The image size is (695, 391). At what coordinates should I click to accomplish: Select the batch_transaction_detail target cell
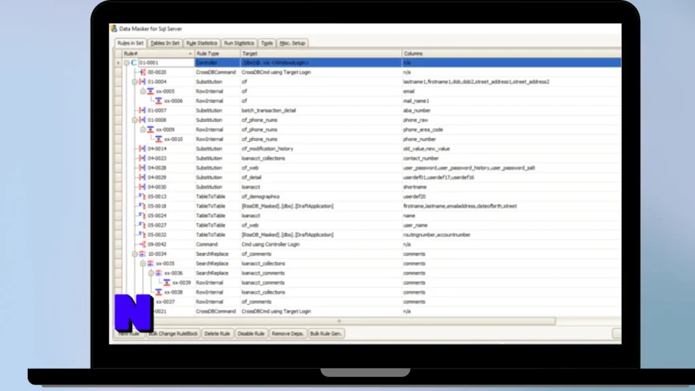321,111
